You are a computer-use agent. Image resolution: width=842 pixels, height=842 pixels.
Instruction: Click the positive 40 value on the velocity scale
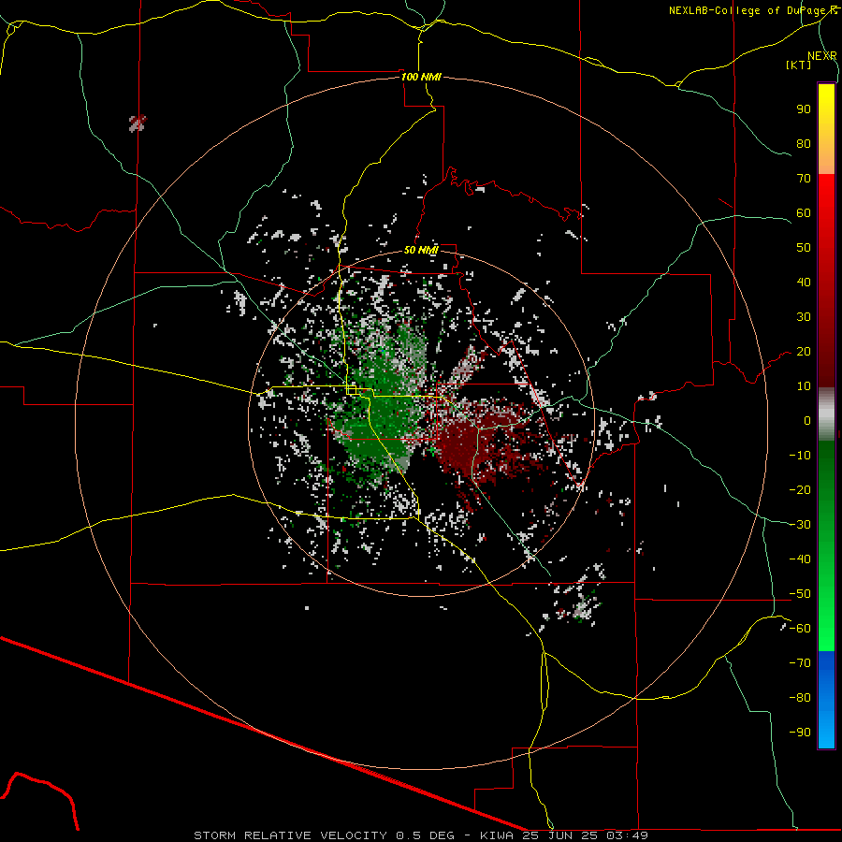[x=804, y=282]
